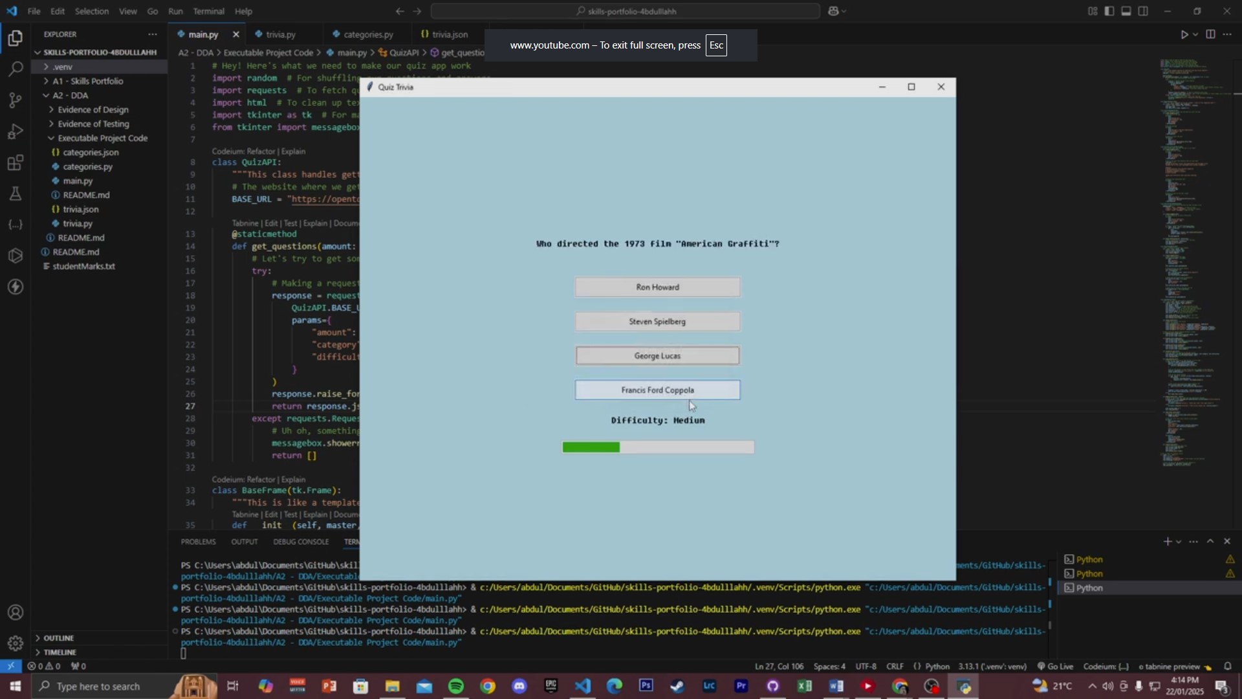This screenshot has height=699, width=1242.
Task: Open the Source Control view
Action: point(16,100)
